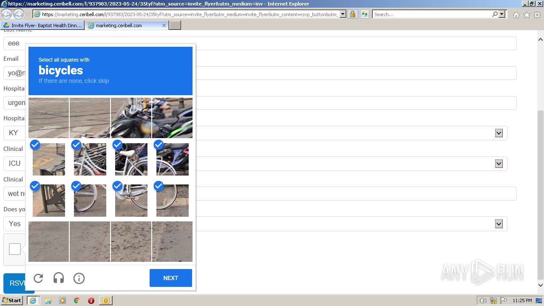
Task: Open the File Explorer folder taskbar icon
Action: point(48,300)
